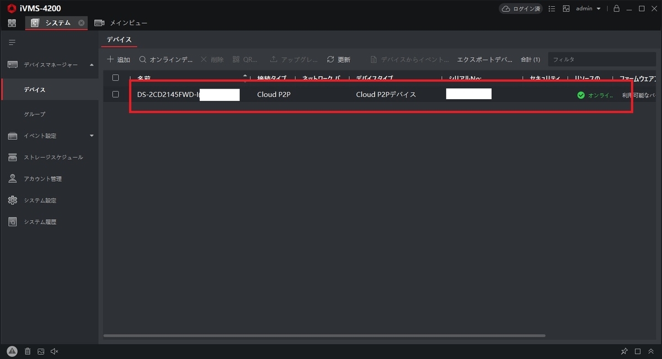Viewport: 662px width, 359px height.
Task: Click the iVMS-4200 logo icon
Action: tap(12, 9)
